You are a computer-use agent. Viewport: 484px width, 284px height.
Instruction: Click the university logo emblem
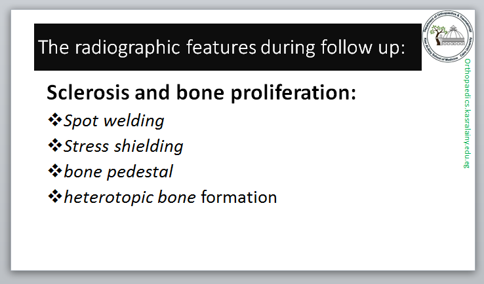pyautogui.click(x=450, y=39)
